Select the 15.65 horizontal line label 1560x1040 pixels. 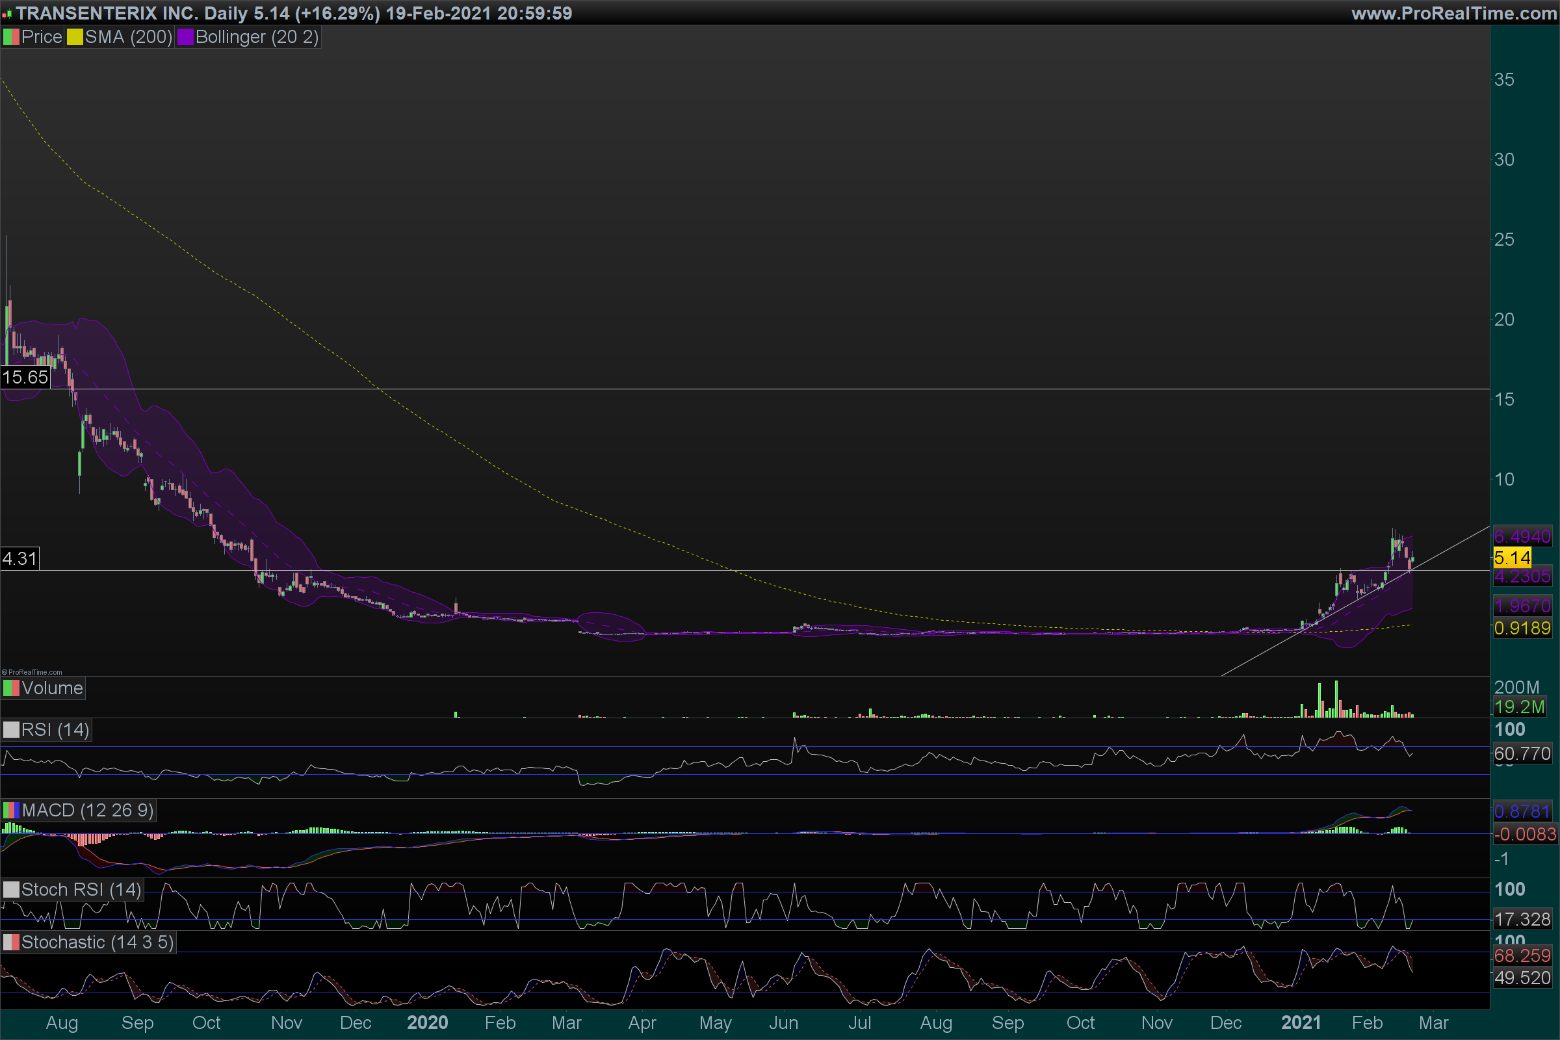(x=25, y=378)
